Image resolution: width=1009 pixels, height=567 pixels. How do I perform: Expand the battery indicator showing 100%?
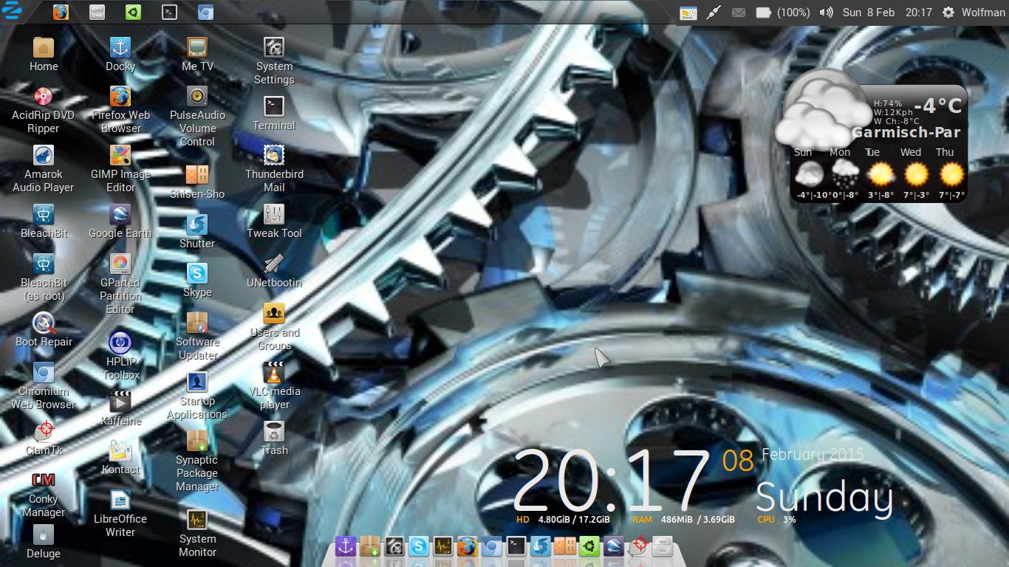[764, 13]
